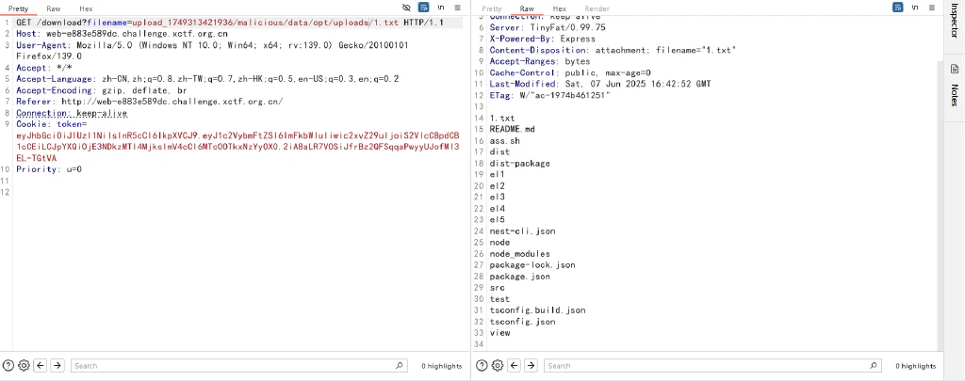Open the Notes side panel
Screen dimensions: 965x381
(x=955, y=95)
